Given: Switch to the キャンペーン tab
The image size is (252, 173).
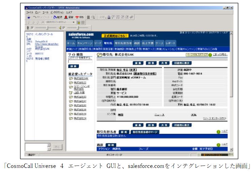Looking at the screenshot, I should pyautogui.click(x=85, y=43).
